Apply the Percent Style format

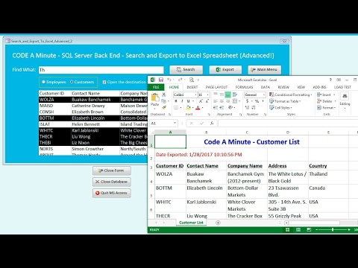[257, 101]
